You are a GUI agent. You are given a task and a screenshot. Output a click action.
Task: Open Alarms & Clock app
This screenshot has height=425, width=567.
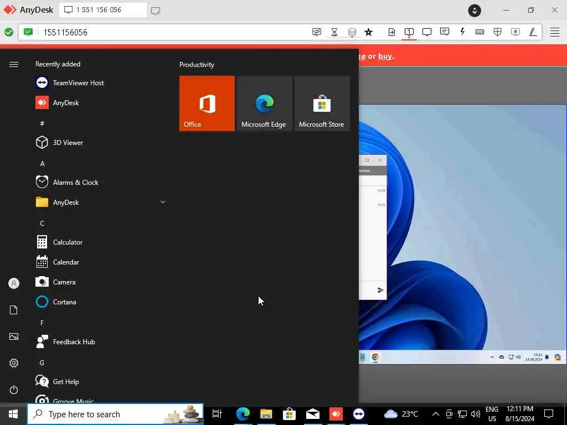pos(101,182)
